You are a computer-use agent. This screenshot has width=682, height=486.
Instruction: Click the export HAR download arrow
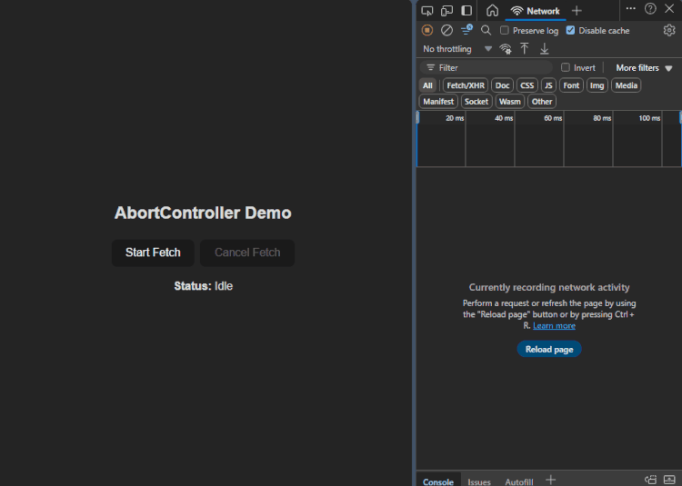pos(545,49)
